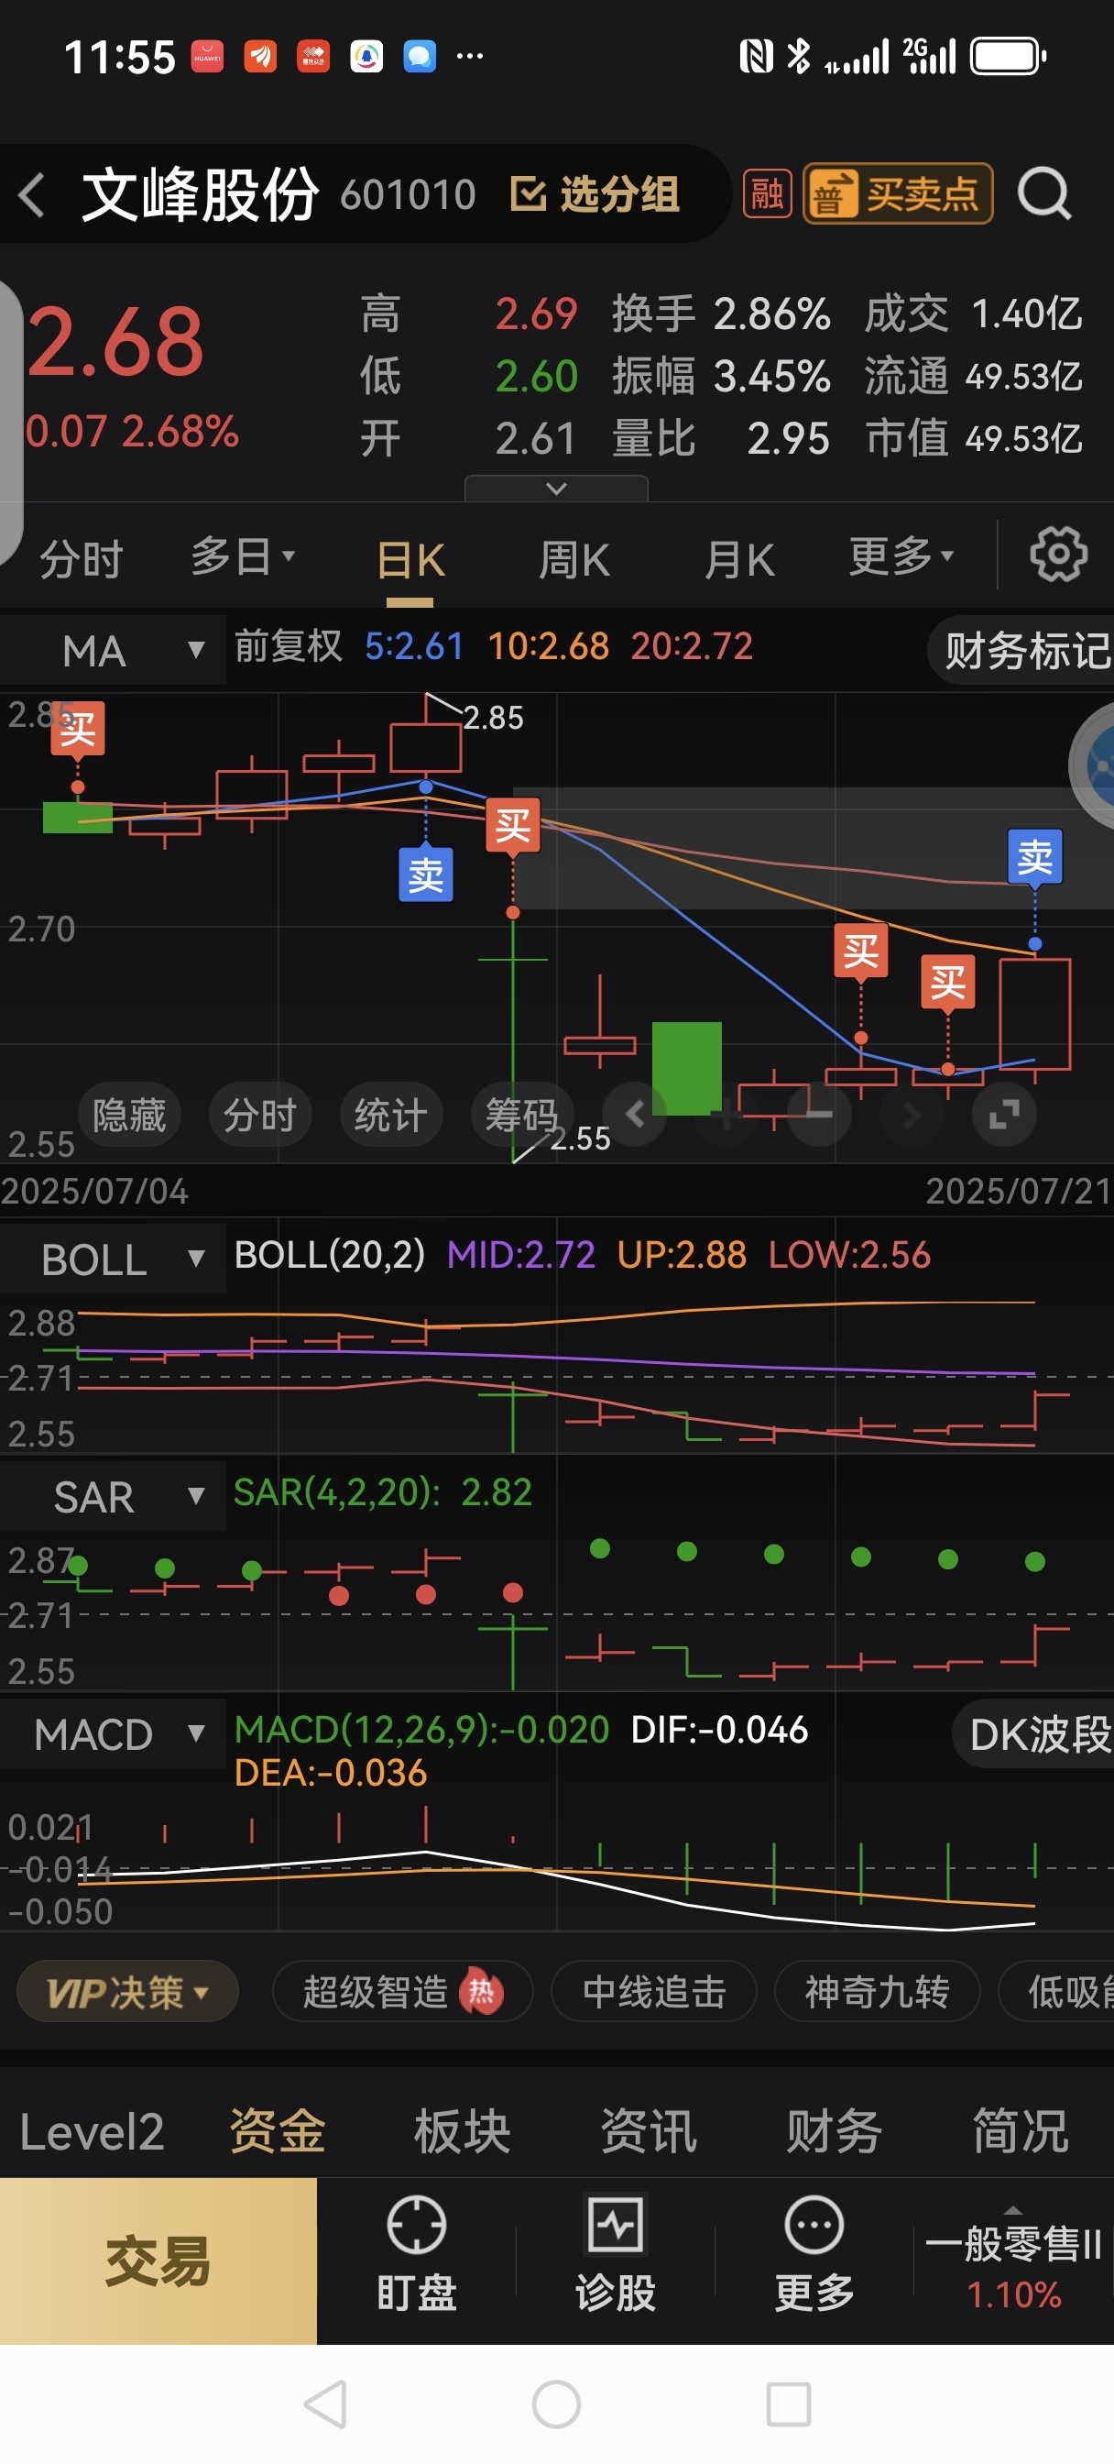1114x2464 pixels.
Task: Tap the 交易 trade button
Action: click(x=158, y=2261)
